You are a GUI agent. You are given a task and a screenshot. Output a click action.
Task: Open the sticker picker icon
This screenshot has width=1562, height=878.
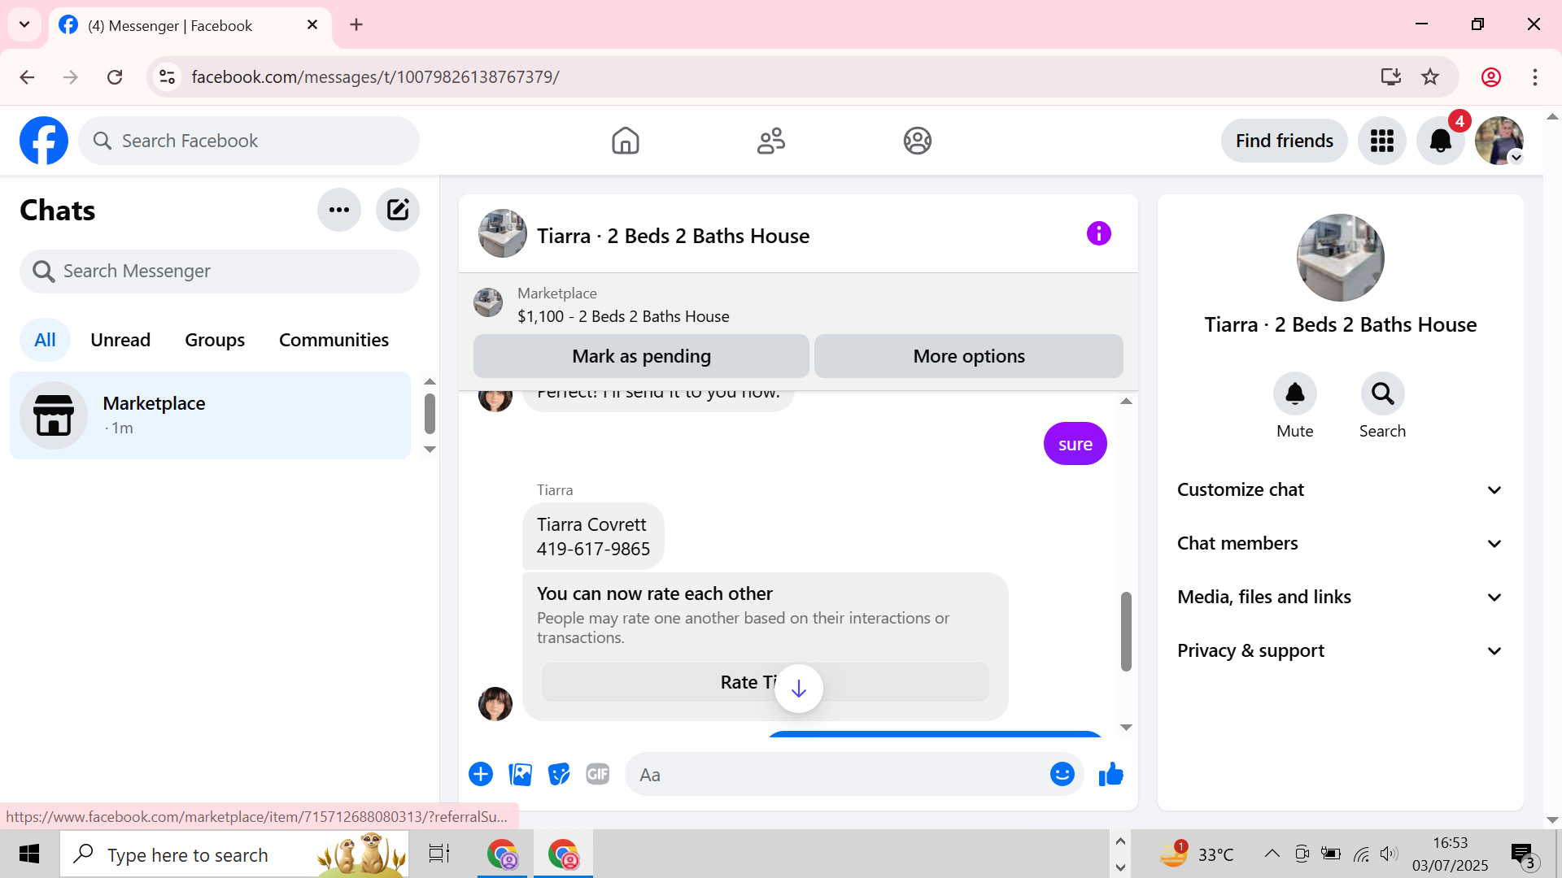tap(559, 775)
